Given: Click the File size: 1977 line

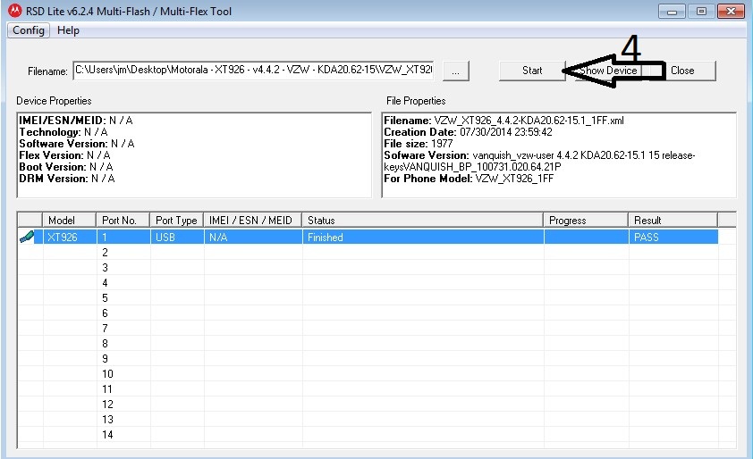Looking at the screenshot, I should [x=419, y=144].
